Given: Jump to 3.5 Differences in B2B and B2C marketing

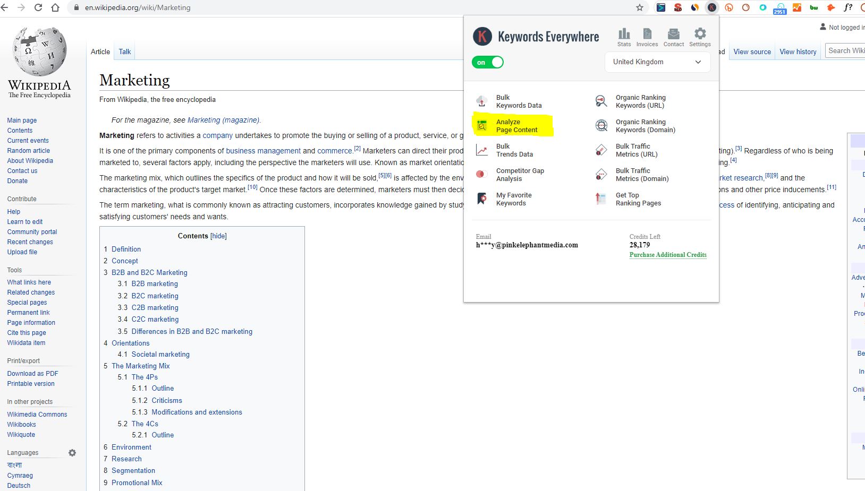Looking at the screenshot, I should 192,331.
